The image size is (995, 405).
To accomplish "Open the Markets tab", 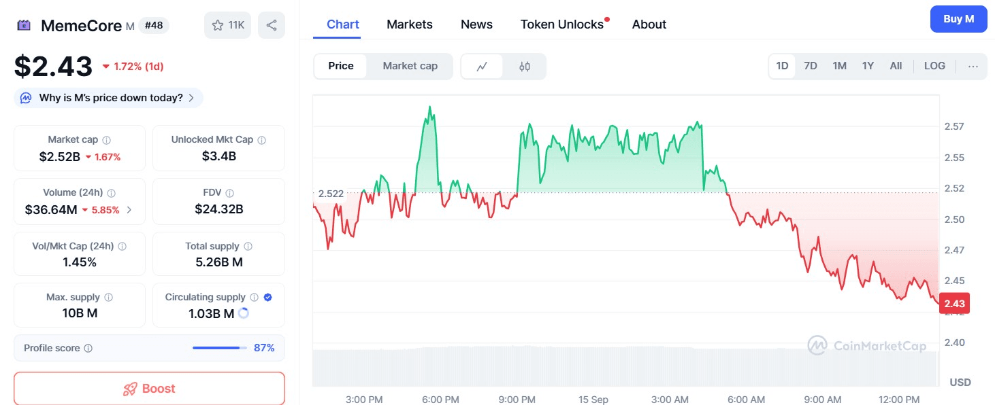I will click(x=410, y=24).
